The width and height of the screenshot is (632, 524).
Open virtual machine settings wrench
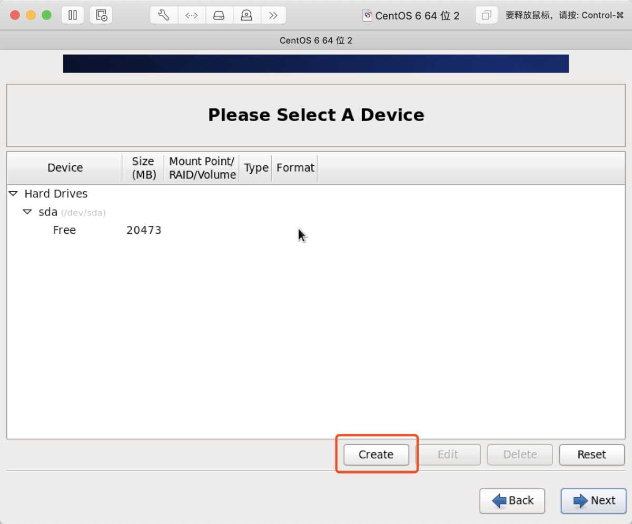click(164, 15)
